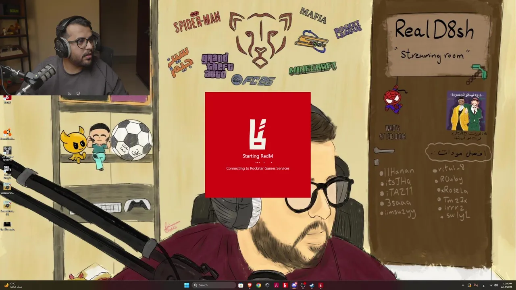The height and width of the screenshot is (290, 516).
Task: Open Microsoft Store from the taskbar
Action: click(241, 285)
